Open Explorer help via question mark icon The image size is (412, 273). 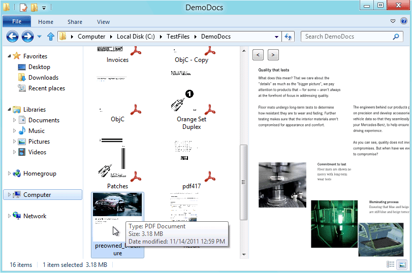(x=404, y=21)
